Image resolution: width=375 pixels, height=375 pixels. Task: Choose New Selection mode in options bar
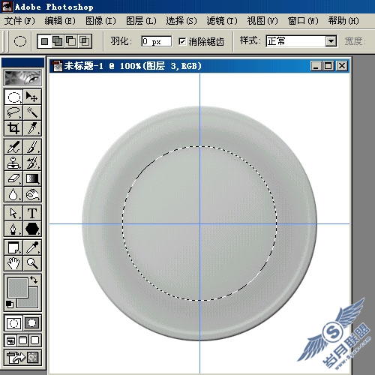[45, 41]
